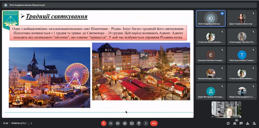Open the emoji reactions button
Image resolution: width=259 pixels, height=128 pixels.
coord(125,123)
